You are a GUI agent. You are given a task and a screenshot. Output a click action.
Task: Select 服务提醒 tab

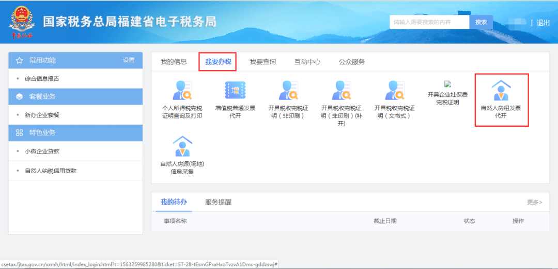click(x=218, y=203)
